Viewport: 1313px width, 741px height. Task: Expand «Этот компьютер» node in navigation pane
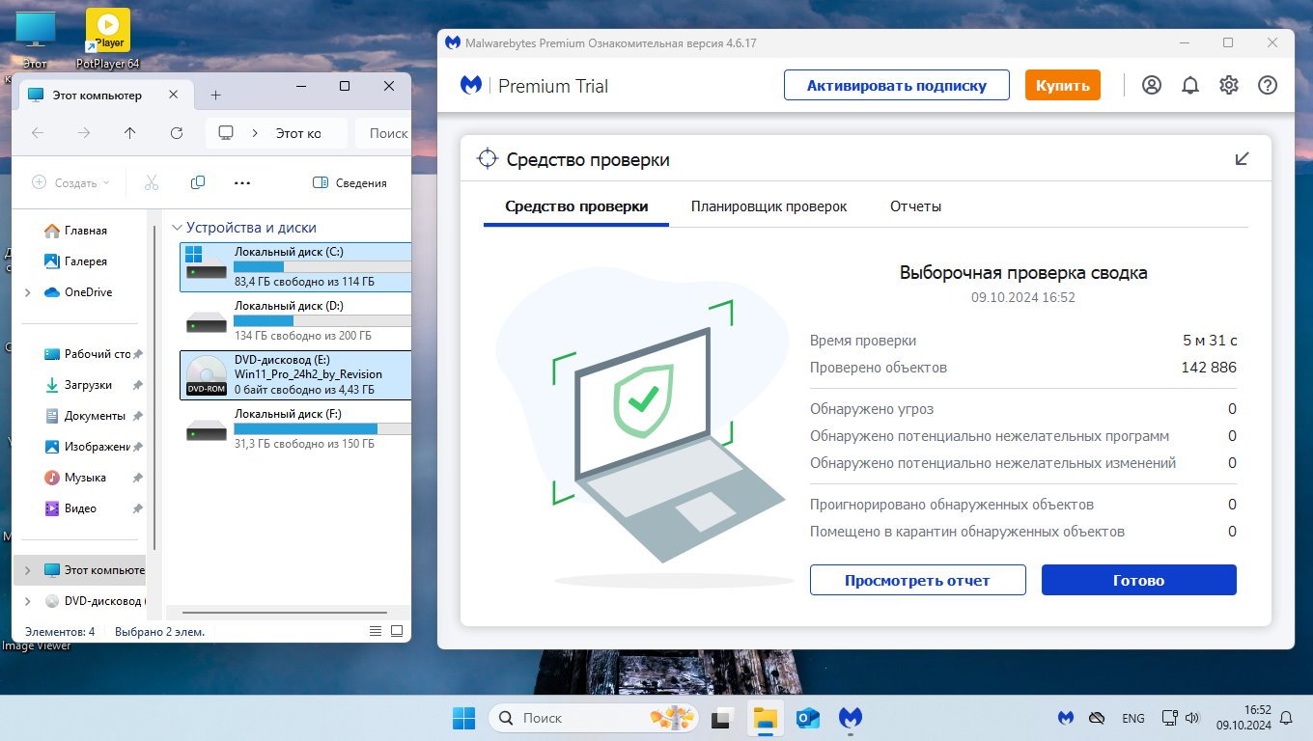click(28, 570)
